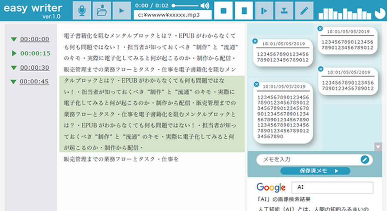
Task: Jump to the 00:00:15 timestamp
Action: (35, 53)
